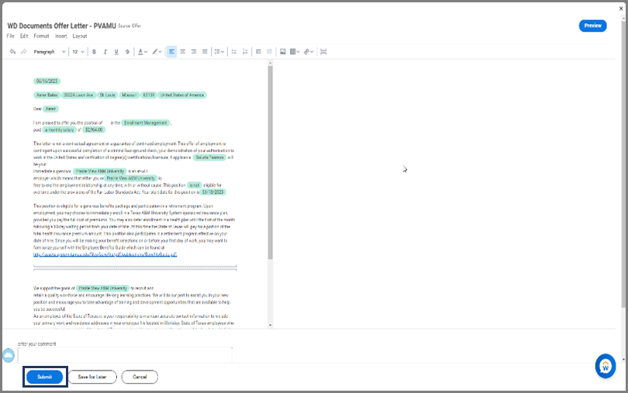This screenshot has width=628, height=393.
Task: Increase paragraph indent
Action: point(268,52)
